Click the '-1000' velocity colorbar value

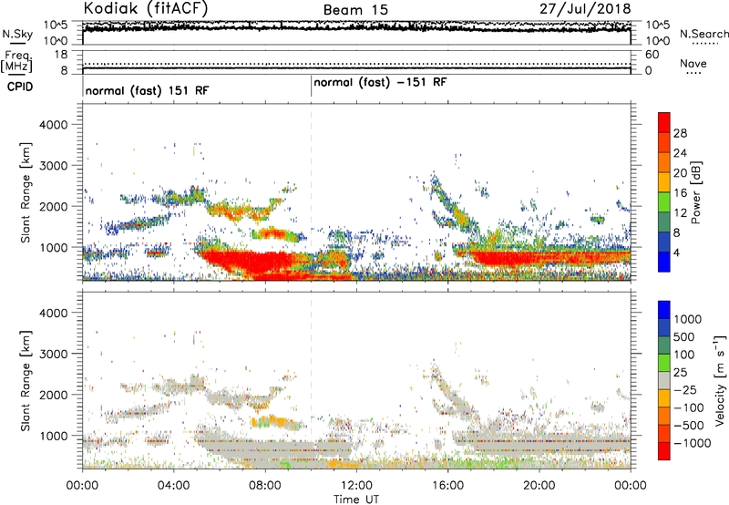(692, 443)
